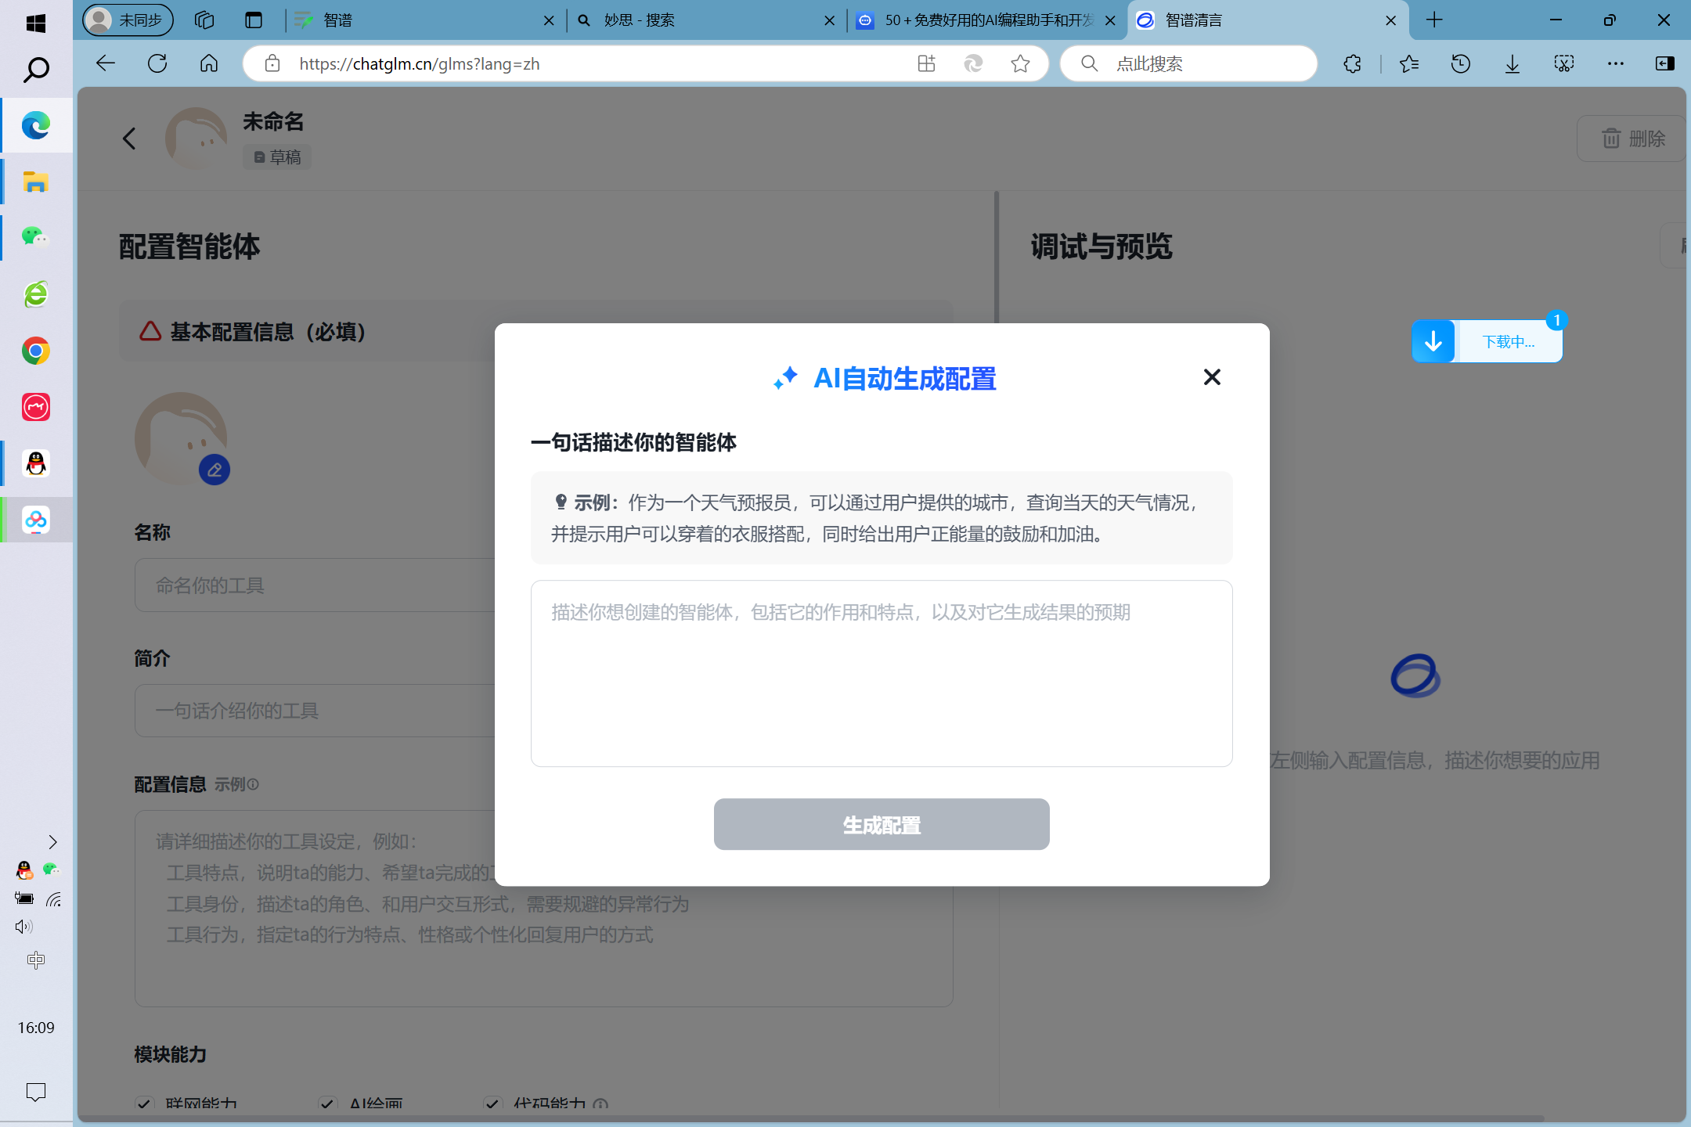
Task: Open Microsoft Edge from taskbar
Action: click(36, 125)
